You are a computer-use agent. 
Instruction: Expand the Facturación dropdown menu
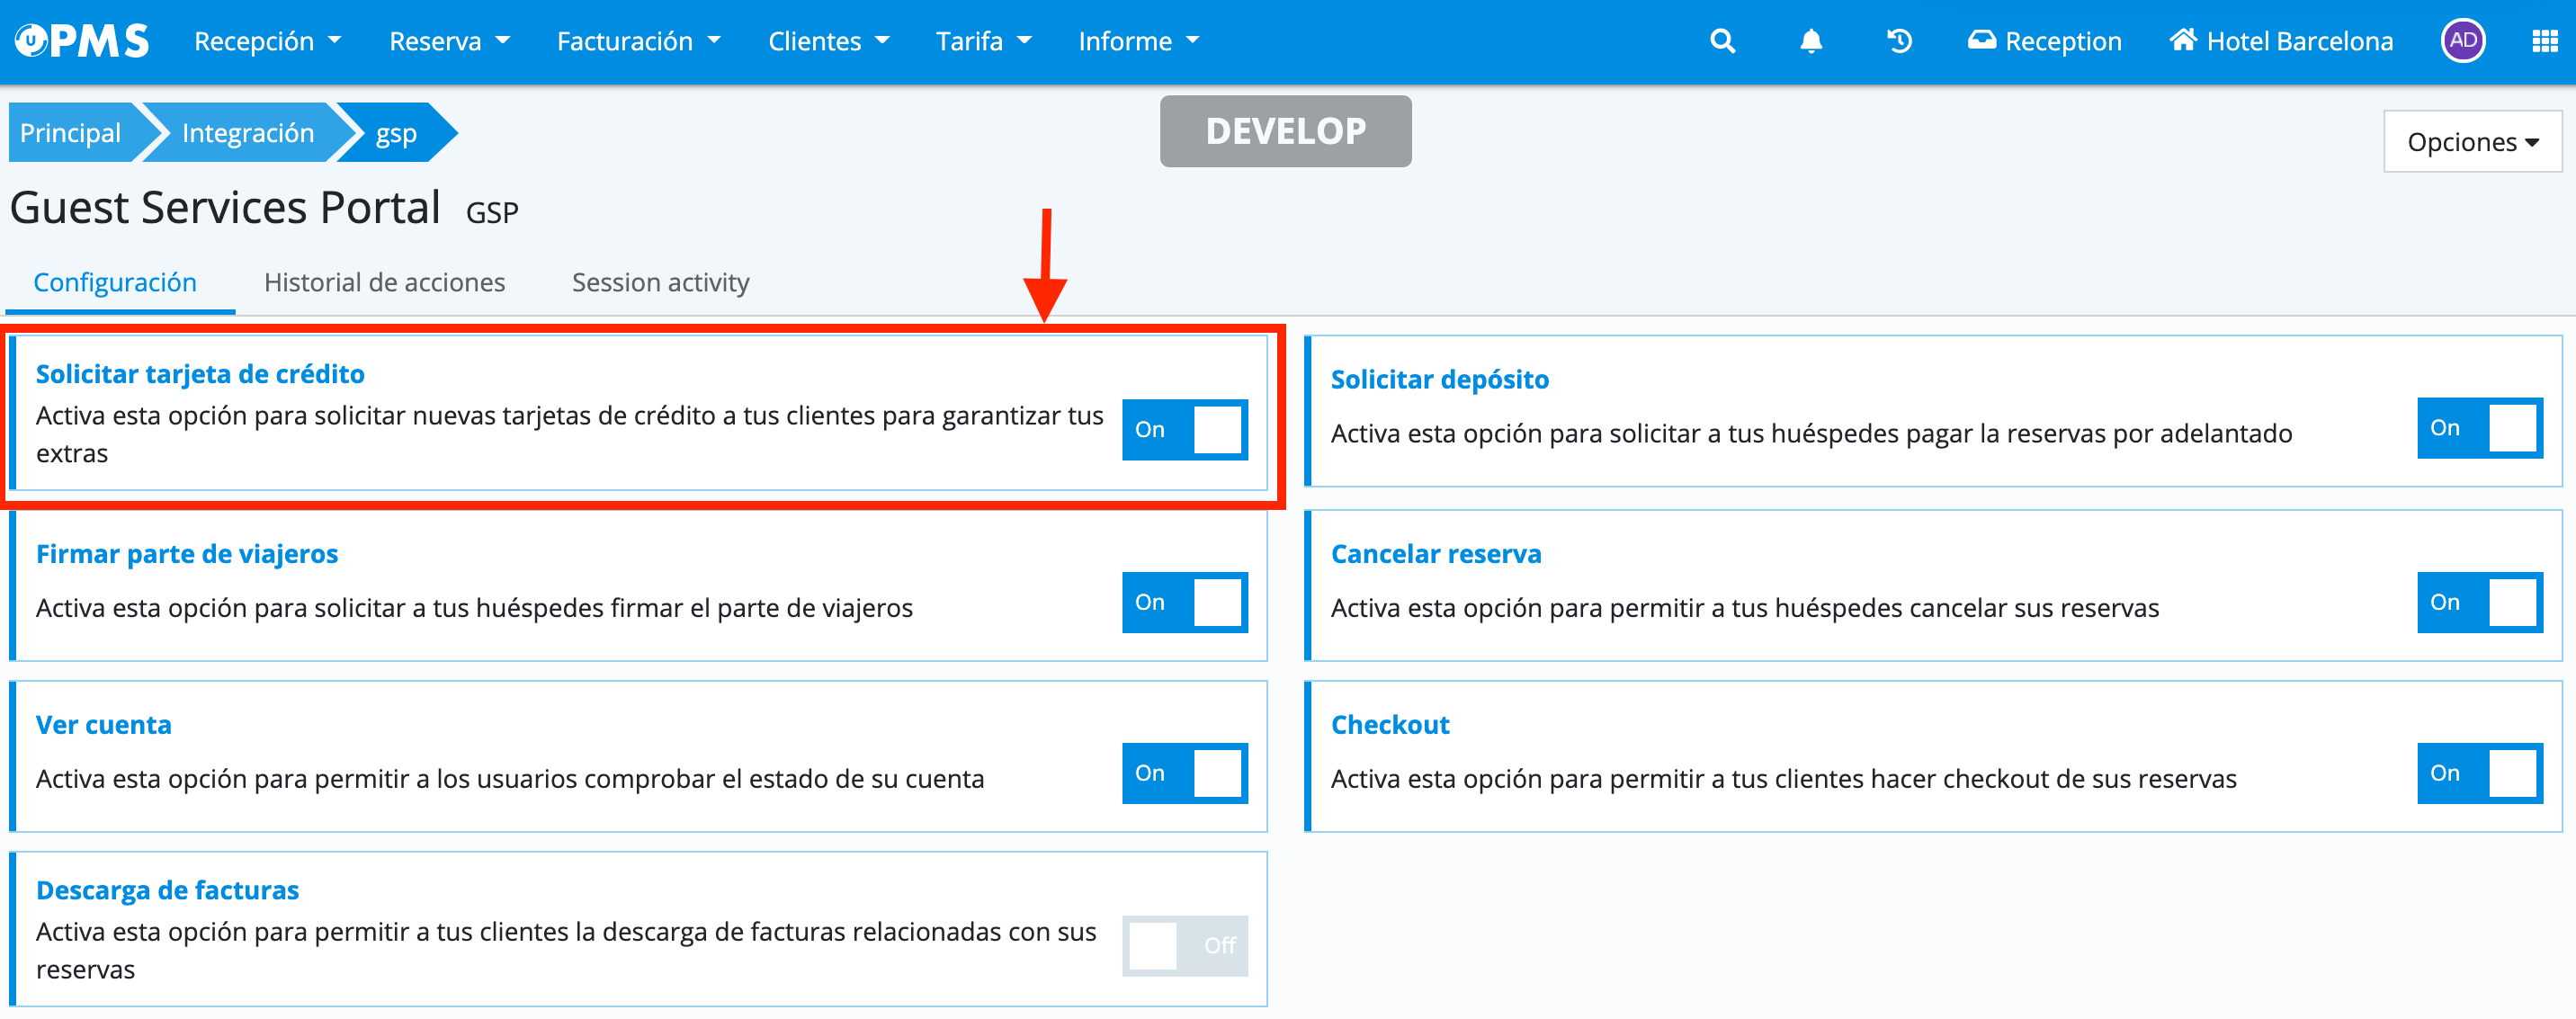638,41
